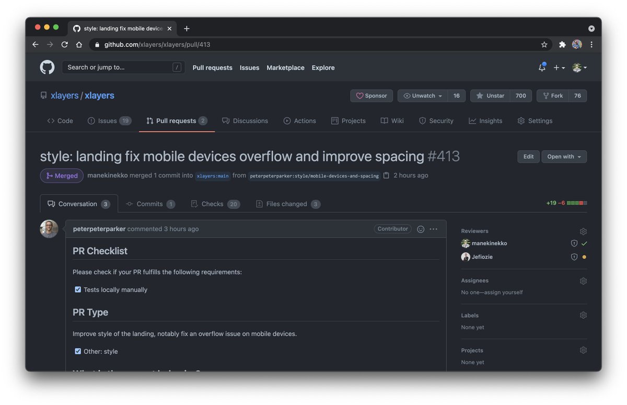
Task: Fork the repository with Fork button
Action: [552, 96]
